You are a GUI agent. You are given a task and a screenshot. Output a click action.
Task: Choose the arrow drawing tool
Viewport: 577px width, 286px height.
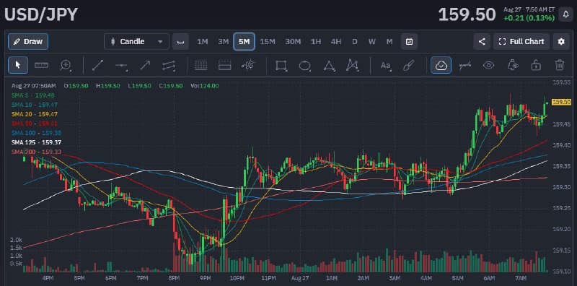click(145, 65)
